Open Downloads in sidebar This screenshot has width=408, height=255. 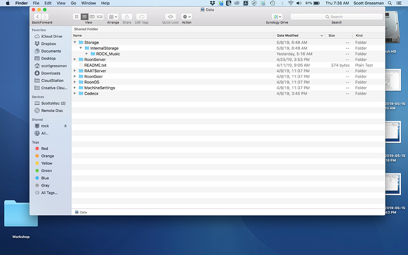50,73
